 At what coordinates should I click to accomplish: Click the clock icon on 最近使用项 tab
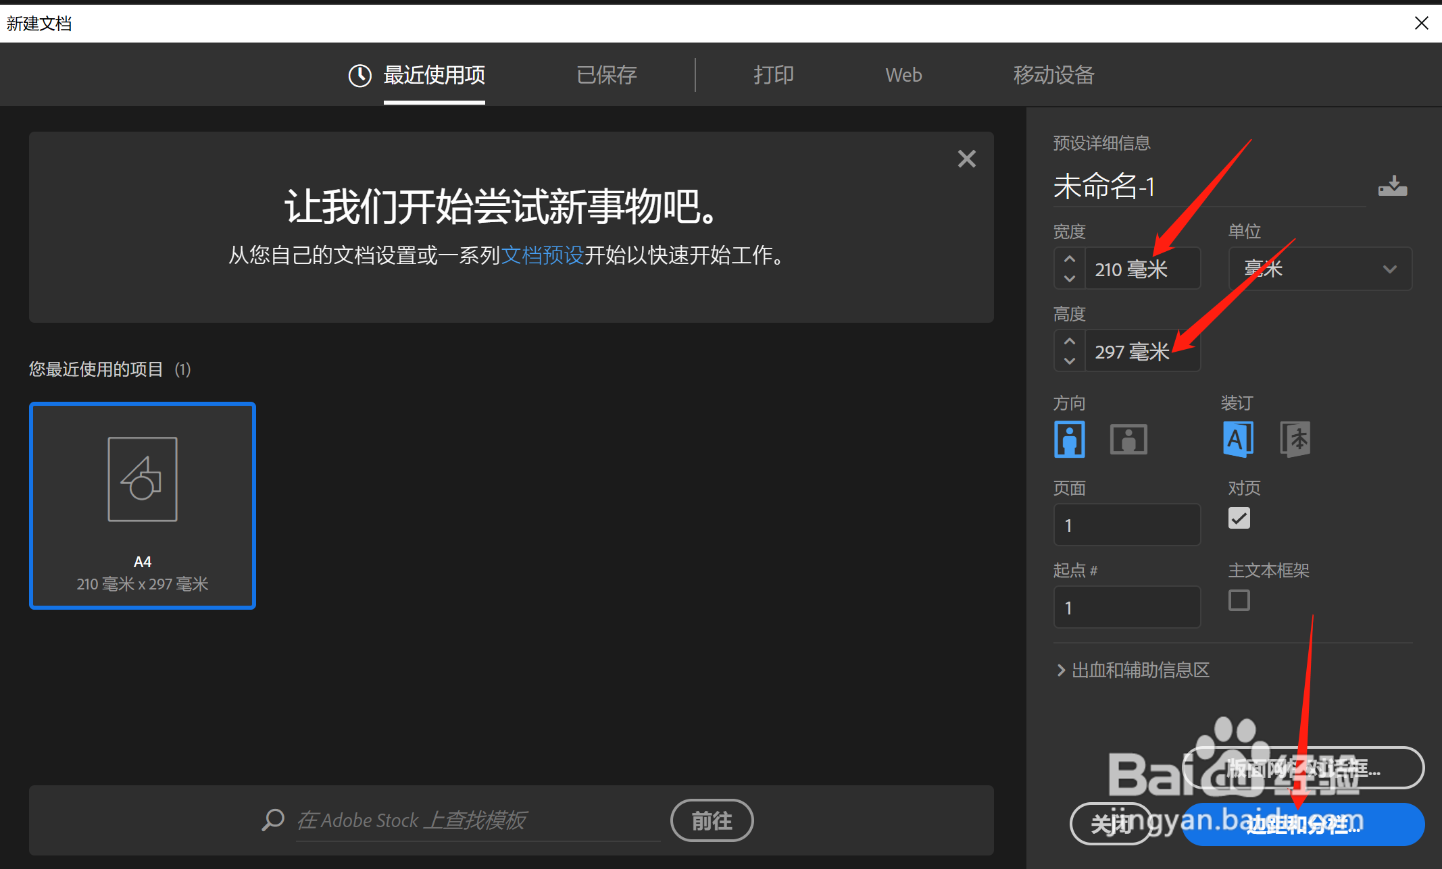[360, 76]
